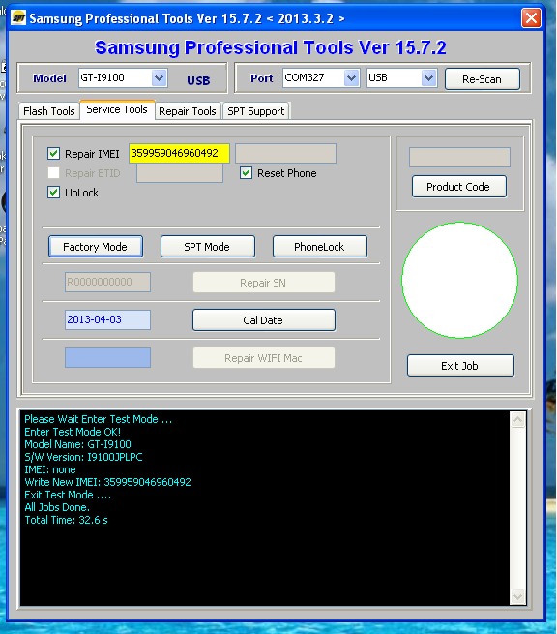
Task: Click log line 'Enter Test Mode OK!'
Action: click(73, 432)
